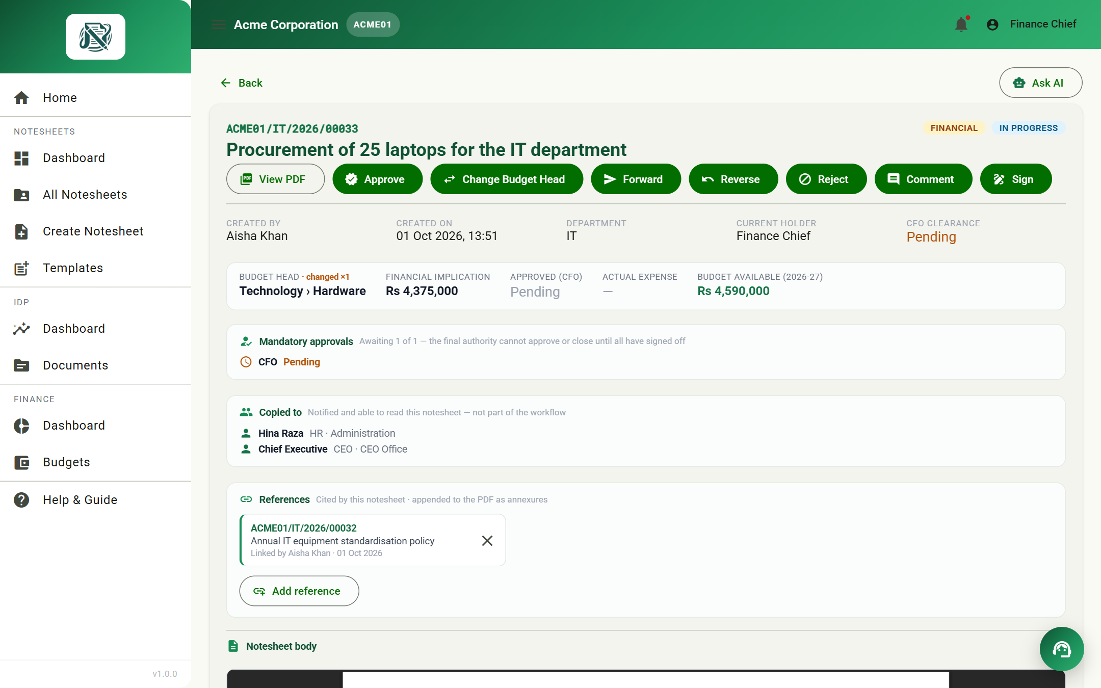1101x688 pixels.
Task: Click the Sign button
Action: pos(1015,179)
